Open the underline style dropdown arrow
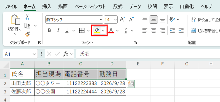This screenshot has width=220, height=102. coord(73,31)
